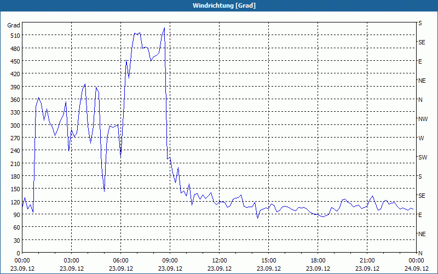
Task: Click the 23.09.12 date under 15:00
Action: pos(268,269)
